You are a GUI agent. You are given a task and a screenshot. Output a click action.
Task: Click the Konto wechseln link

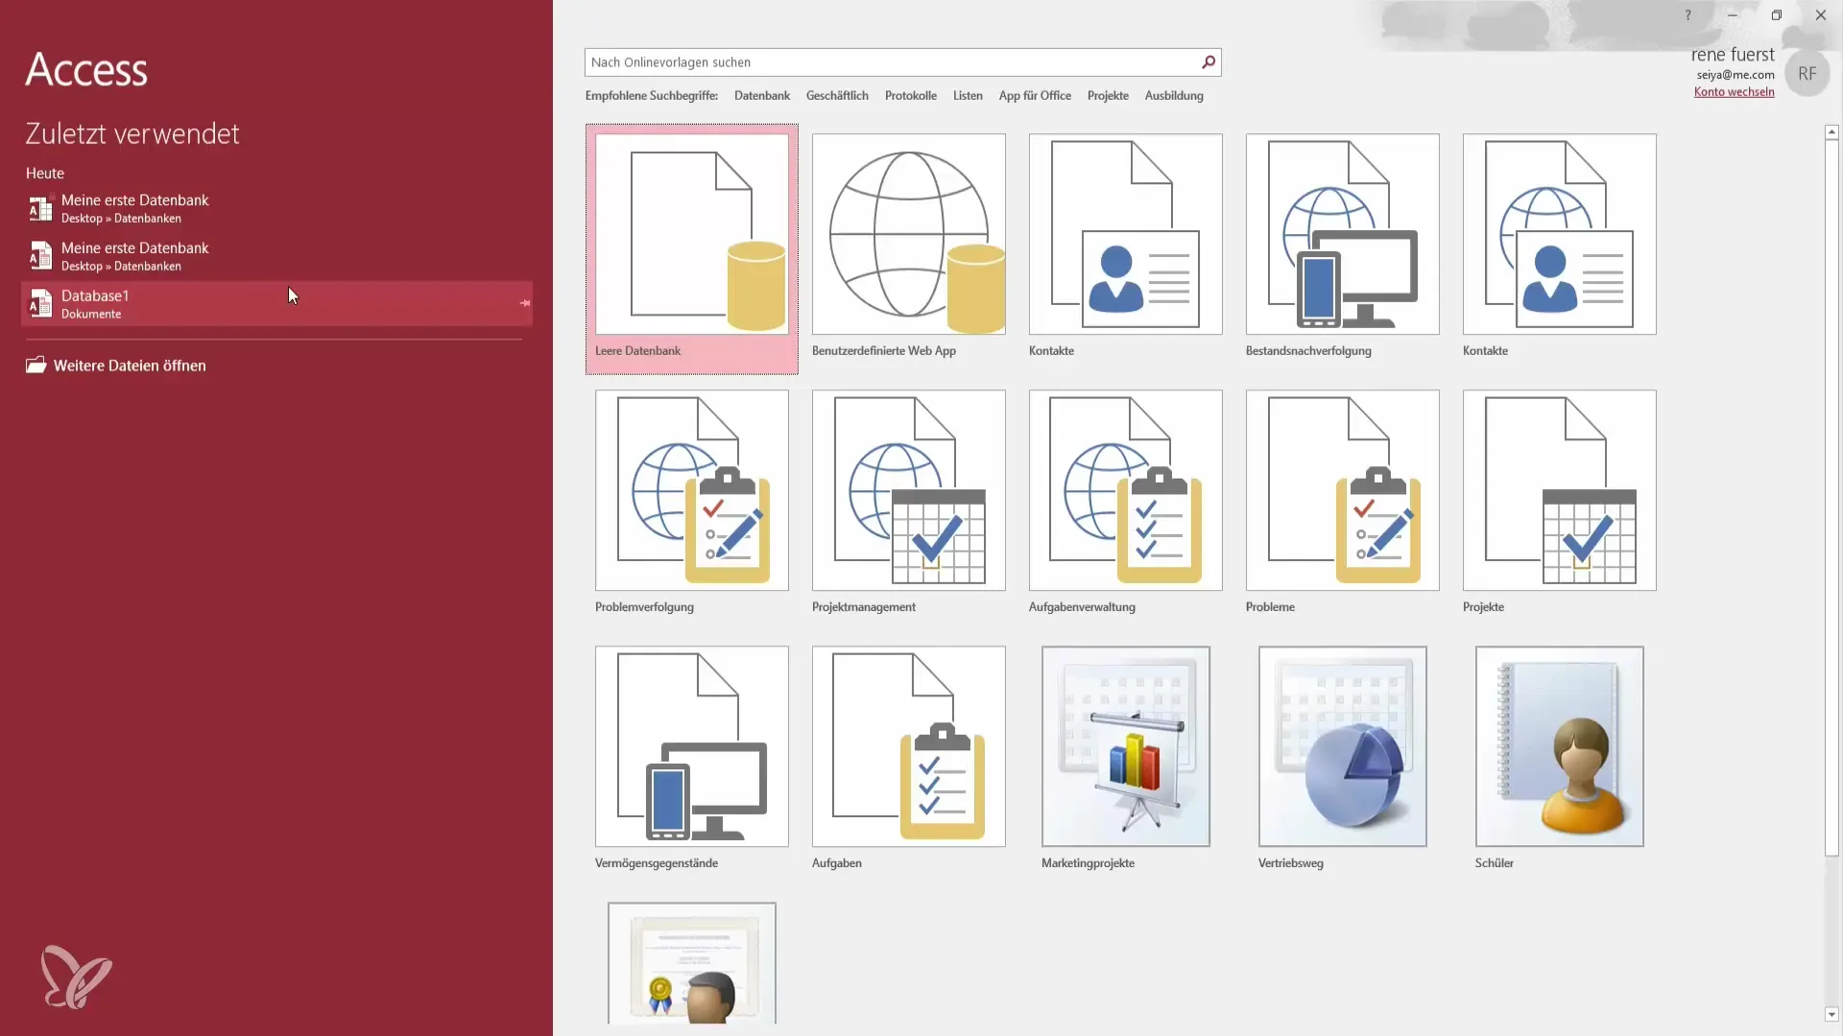tap(1734, 92)
